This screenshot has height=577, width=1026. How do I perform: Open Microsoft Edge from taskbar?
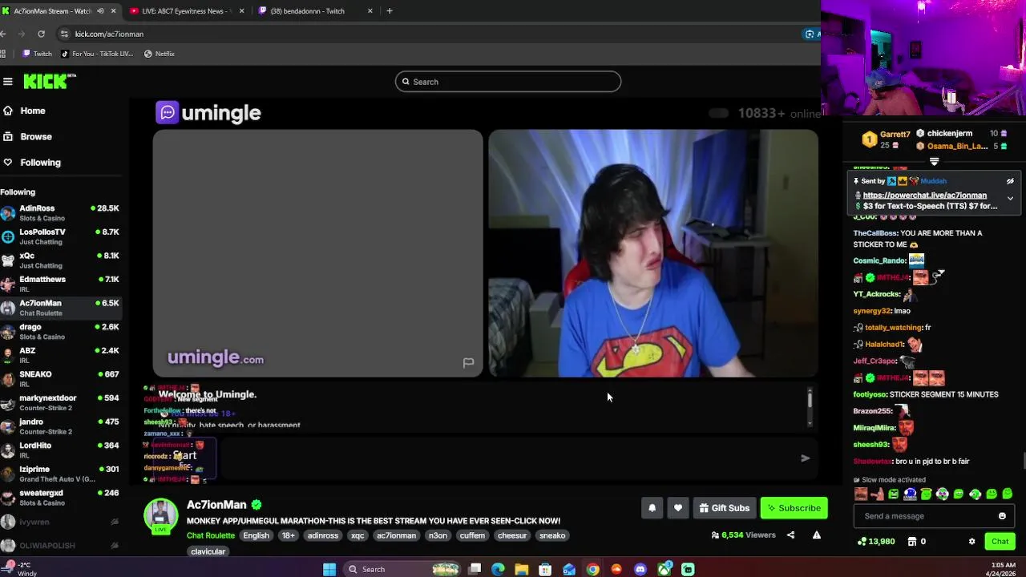498,569
